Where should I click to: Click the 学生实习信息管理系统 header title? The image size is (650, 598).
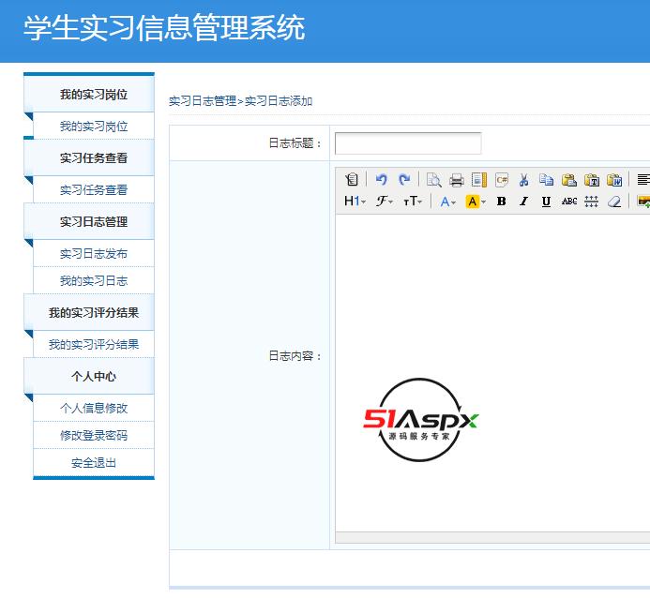pos(164,28)
